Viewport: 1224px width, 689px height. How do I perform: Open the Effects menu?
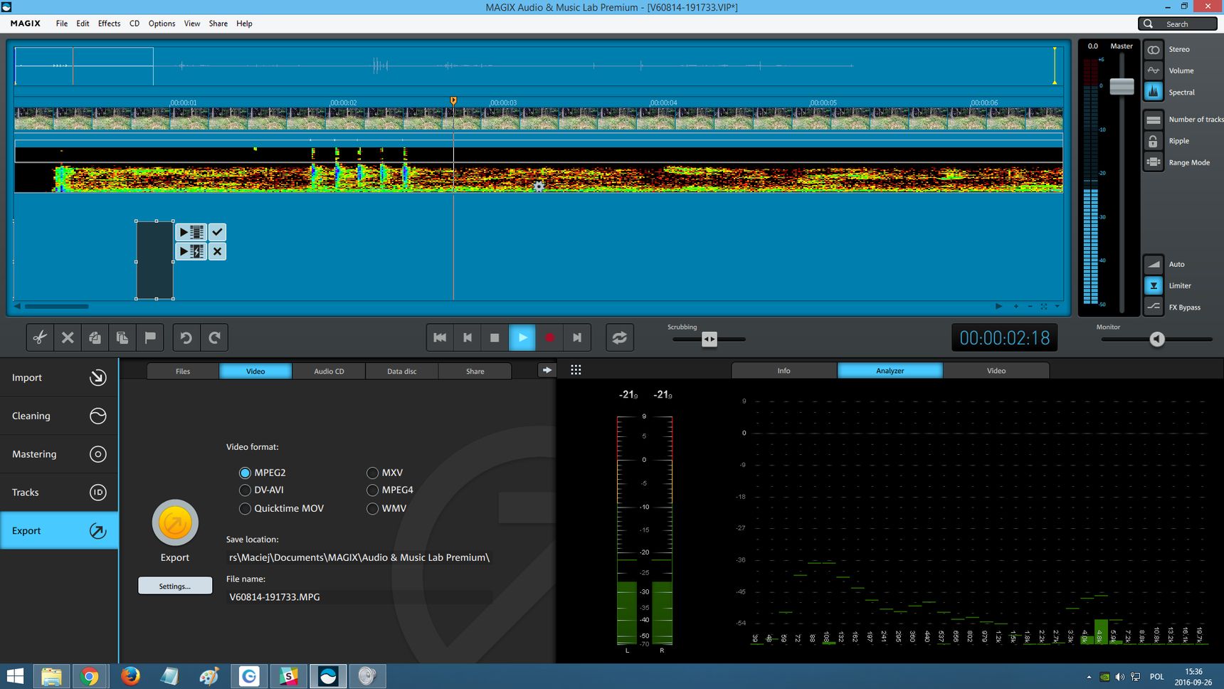[x=109, y=23]
